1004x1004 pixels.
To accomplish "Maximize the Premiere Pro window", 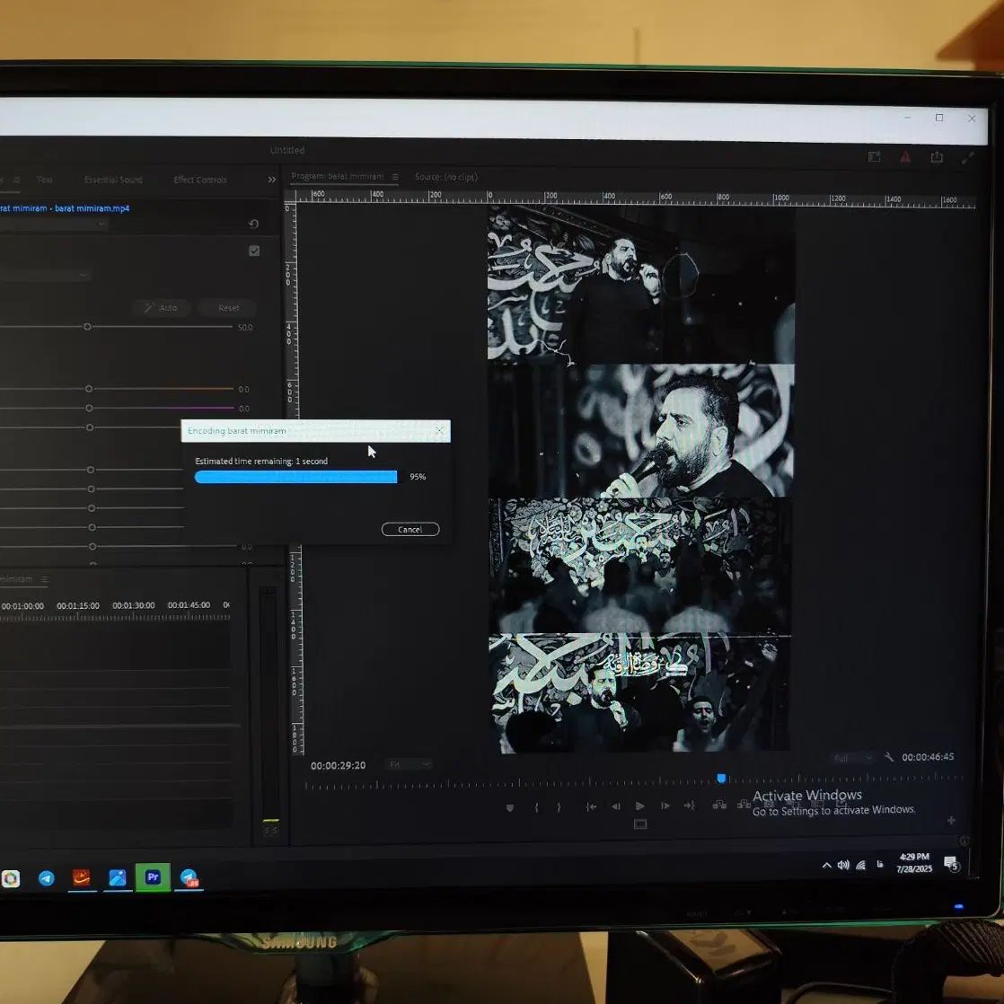I will pyautogui.click(x=939, y=118).
